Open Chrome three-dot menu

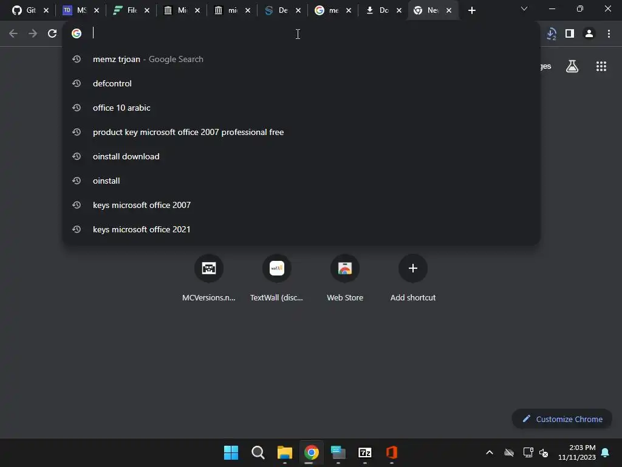(x=609, y=33)
